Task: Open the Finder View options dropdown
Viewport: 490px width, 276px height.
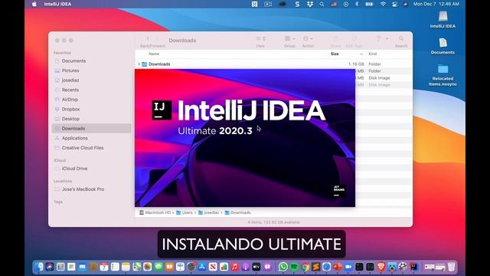Action: [x=260, y=39]
